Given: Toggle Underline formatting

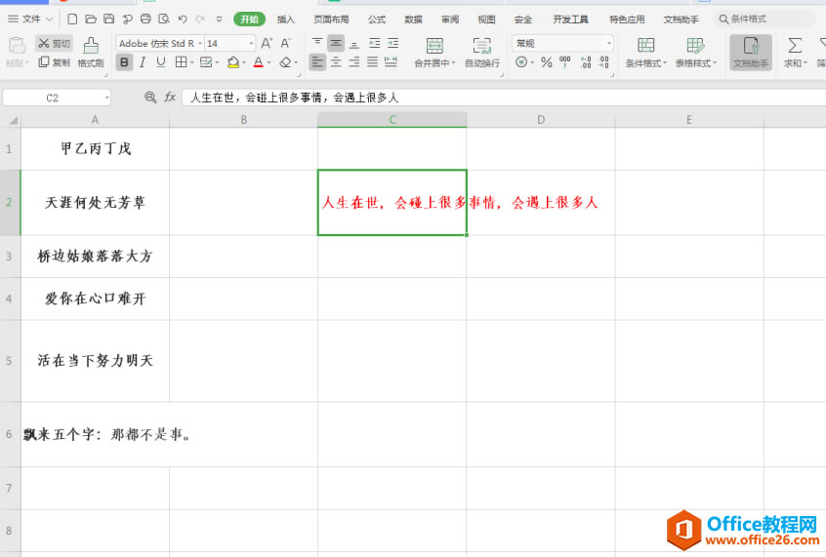Looking at the screenshot, I should pos(161,62).
